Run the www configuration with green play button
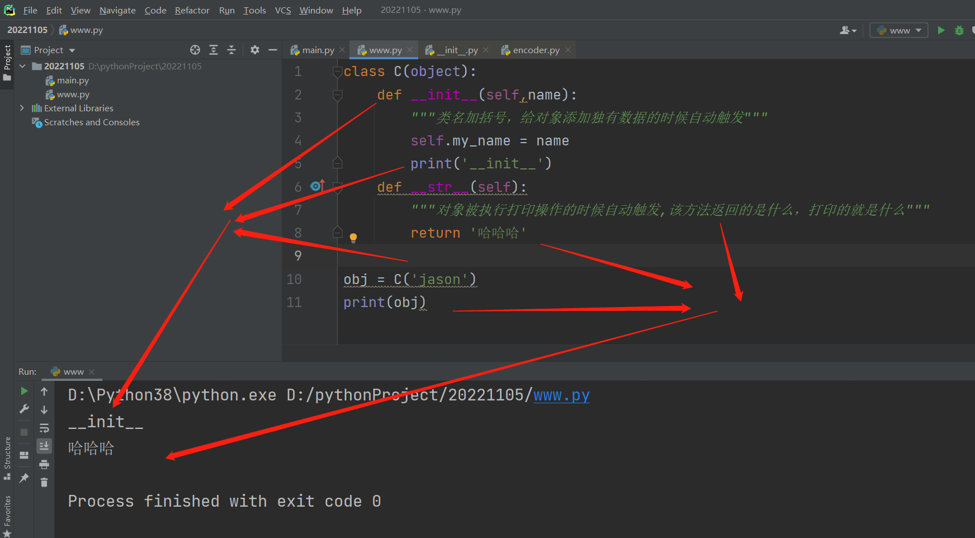This screenshot has width=975, height=538. click(x=941, y=30)
